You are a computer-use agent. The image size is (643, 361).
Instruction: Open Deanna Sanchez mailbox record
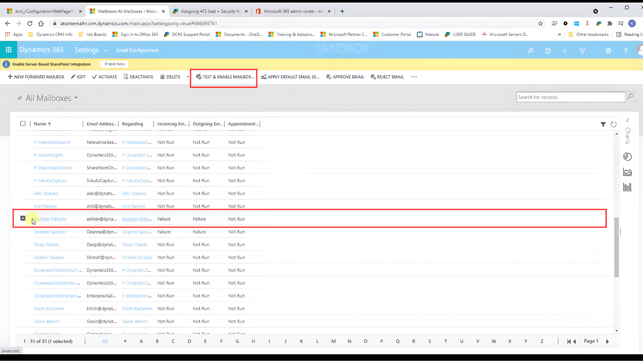tap(50, 232)
